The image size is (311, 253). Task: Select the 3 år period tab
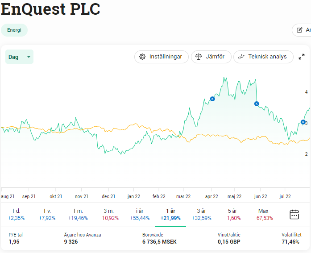202,215
